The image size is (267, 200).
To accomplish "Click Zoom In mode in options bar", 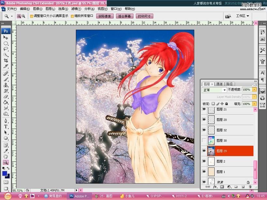I will coord(19,16).
